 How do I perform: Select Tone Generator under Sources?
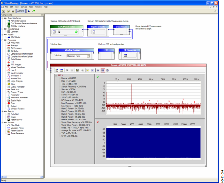tap(17, 134)
